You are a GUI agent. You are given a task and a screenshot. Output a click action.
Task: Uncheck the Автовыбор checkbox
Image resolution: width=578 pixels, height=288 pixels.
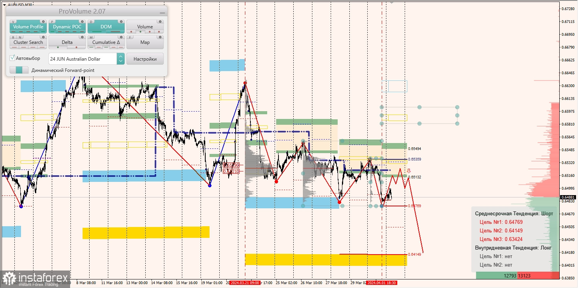click(x=12, y=58)
